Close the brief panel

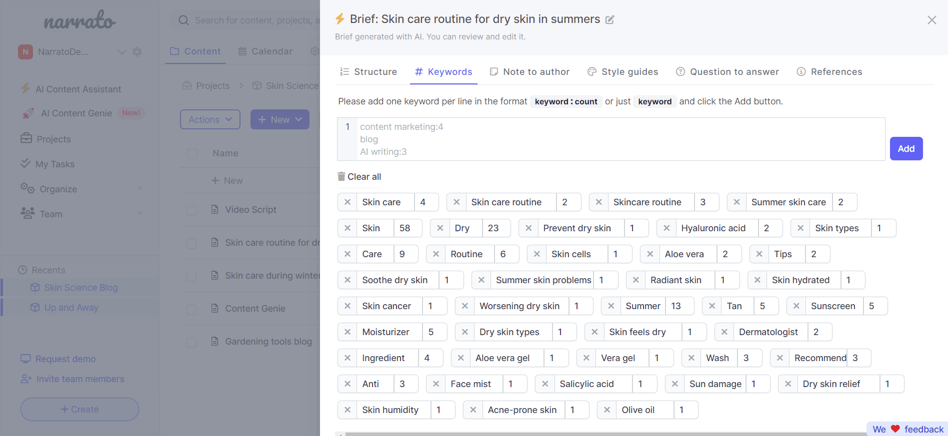click(x=932, y=20)
